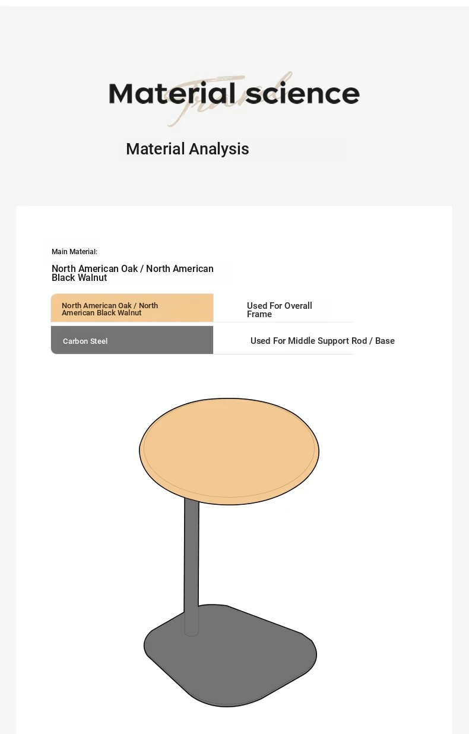Click Used For Middle Support Rod text
This screenshot has height=734, width=469.
(x=322, y=341)
